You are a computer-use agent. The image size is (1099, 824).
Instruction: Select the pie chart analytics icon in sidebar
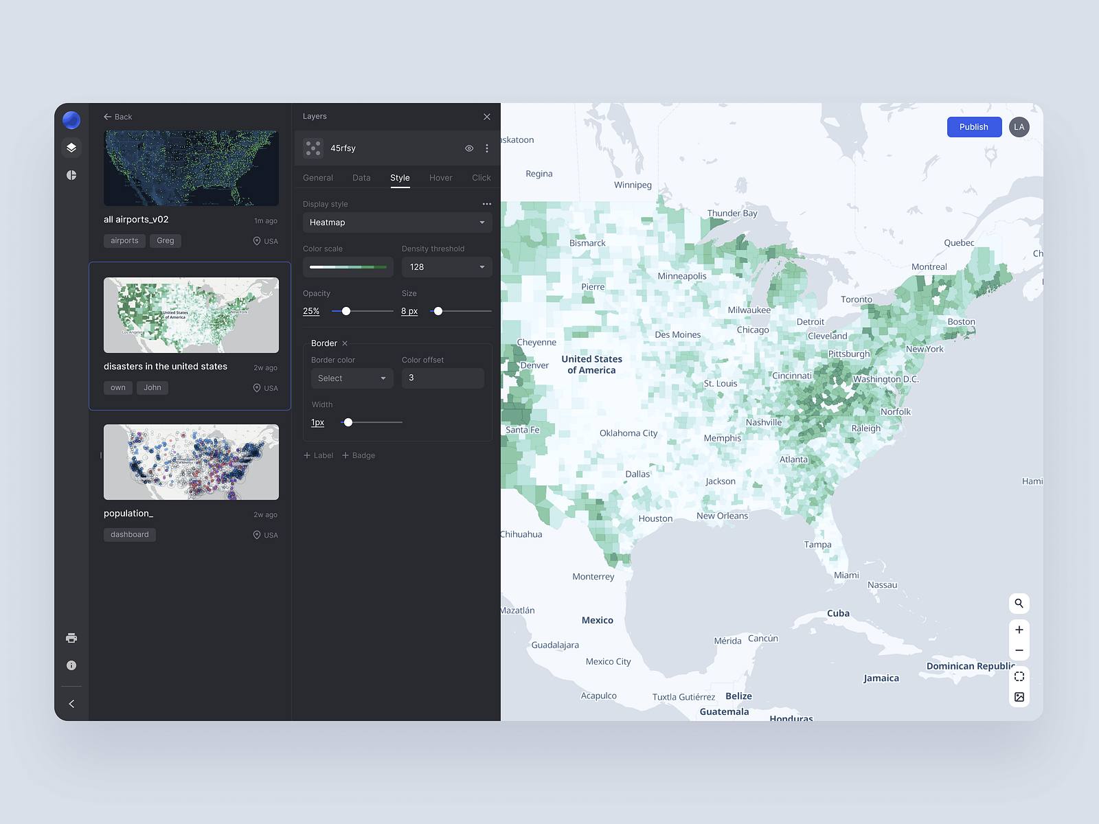coord(71,175)
